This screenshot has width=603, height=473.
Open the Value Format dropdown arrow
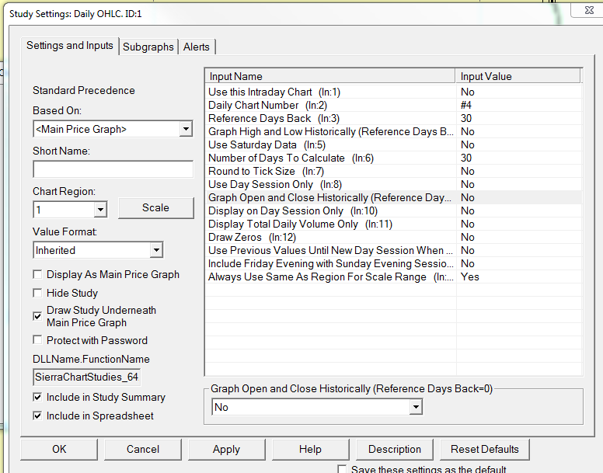[156, 250]
